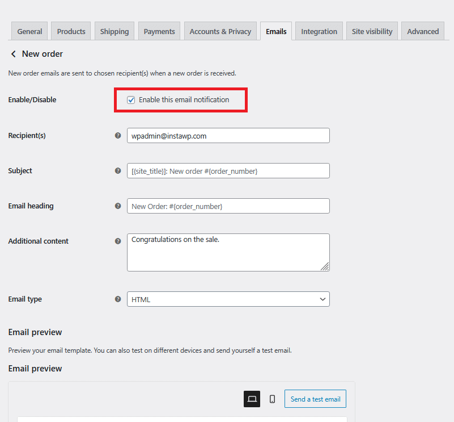Image resolution: width=454 pixels, height=422 pixels.
Task: Open the Subject help tooltip
Action: click(x=117, y=170)
